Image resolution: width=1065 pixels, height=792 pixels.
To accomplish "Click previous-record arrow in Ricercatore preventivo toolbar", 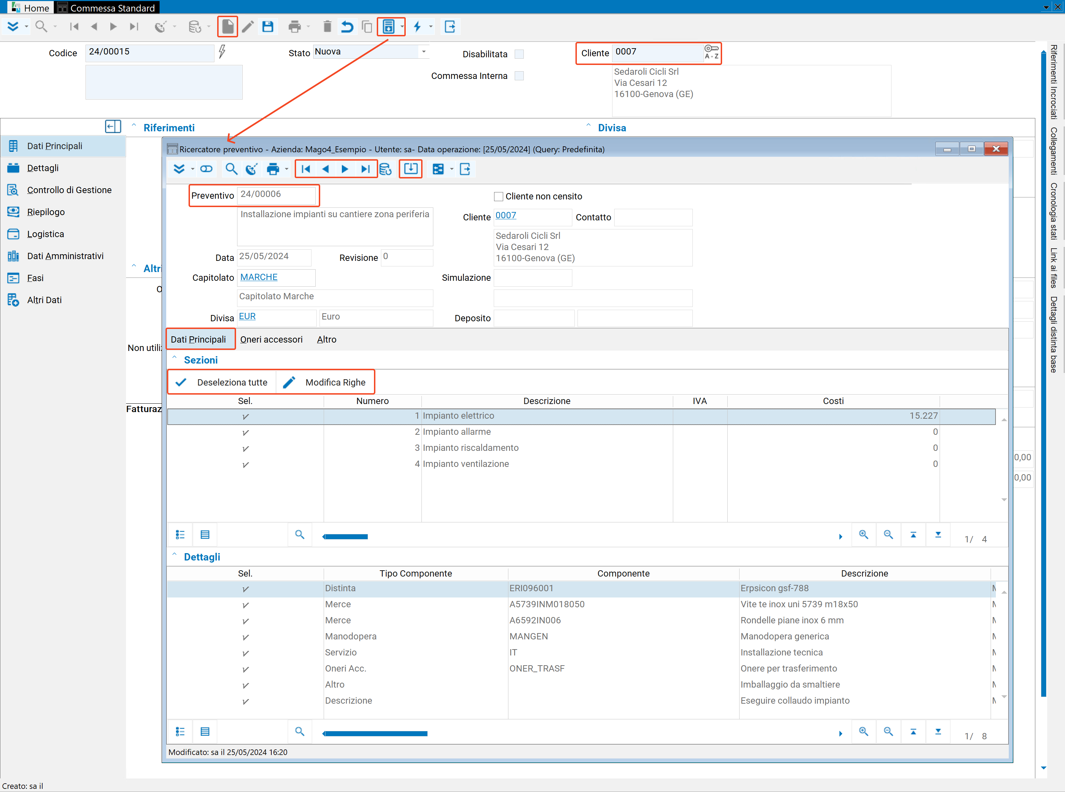I will [x=325, y=169].
